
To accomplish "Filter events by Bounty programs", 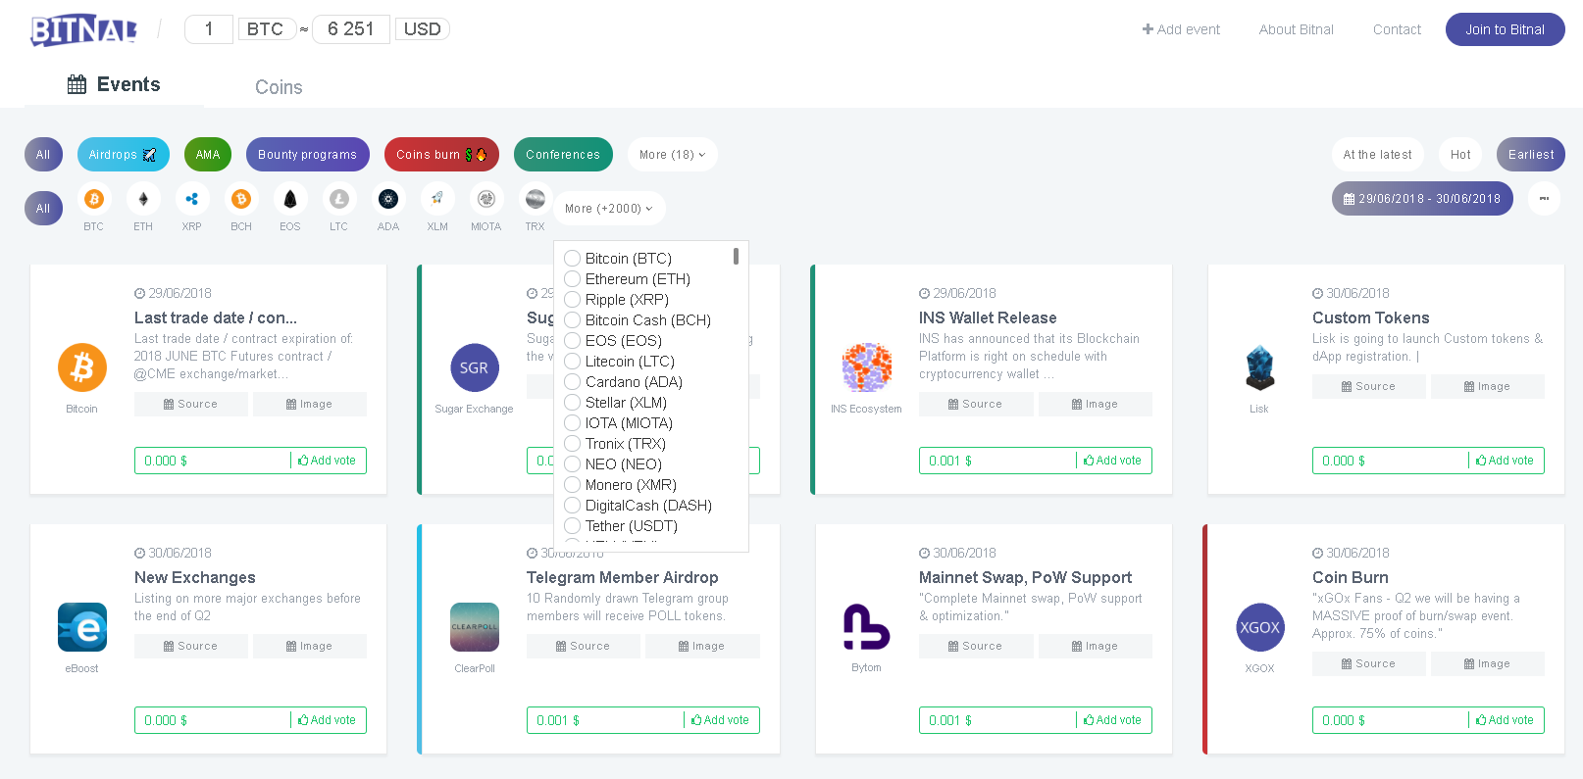I will (x=308, y=155).
